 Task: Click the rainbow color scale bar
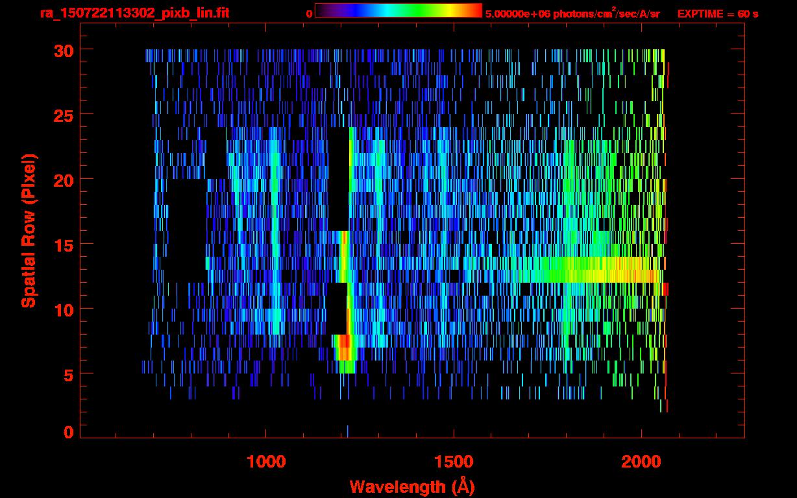pyautogui.click(x=398, y=10)
